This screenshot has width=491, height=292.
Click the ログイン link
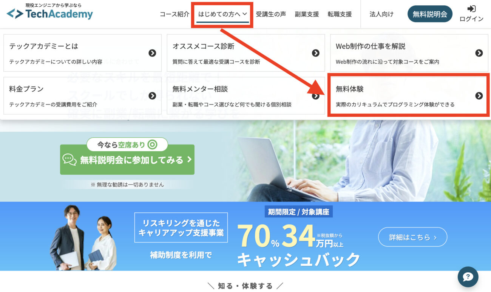tap(471, 19)
